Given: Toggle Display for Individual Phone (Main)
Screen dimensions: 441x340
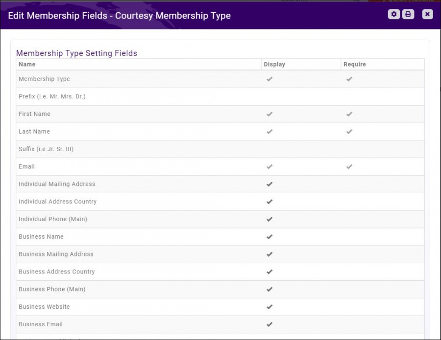Looking at the screenshot, I should pos(269,219).
